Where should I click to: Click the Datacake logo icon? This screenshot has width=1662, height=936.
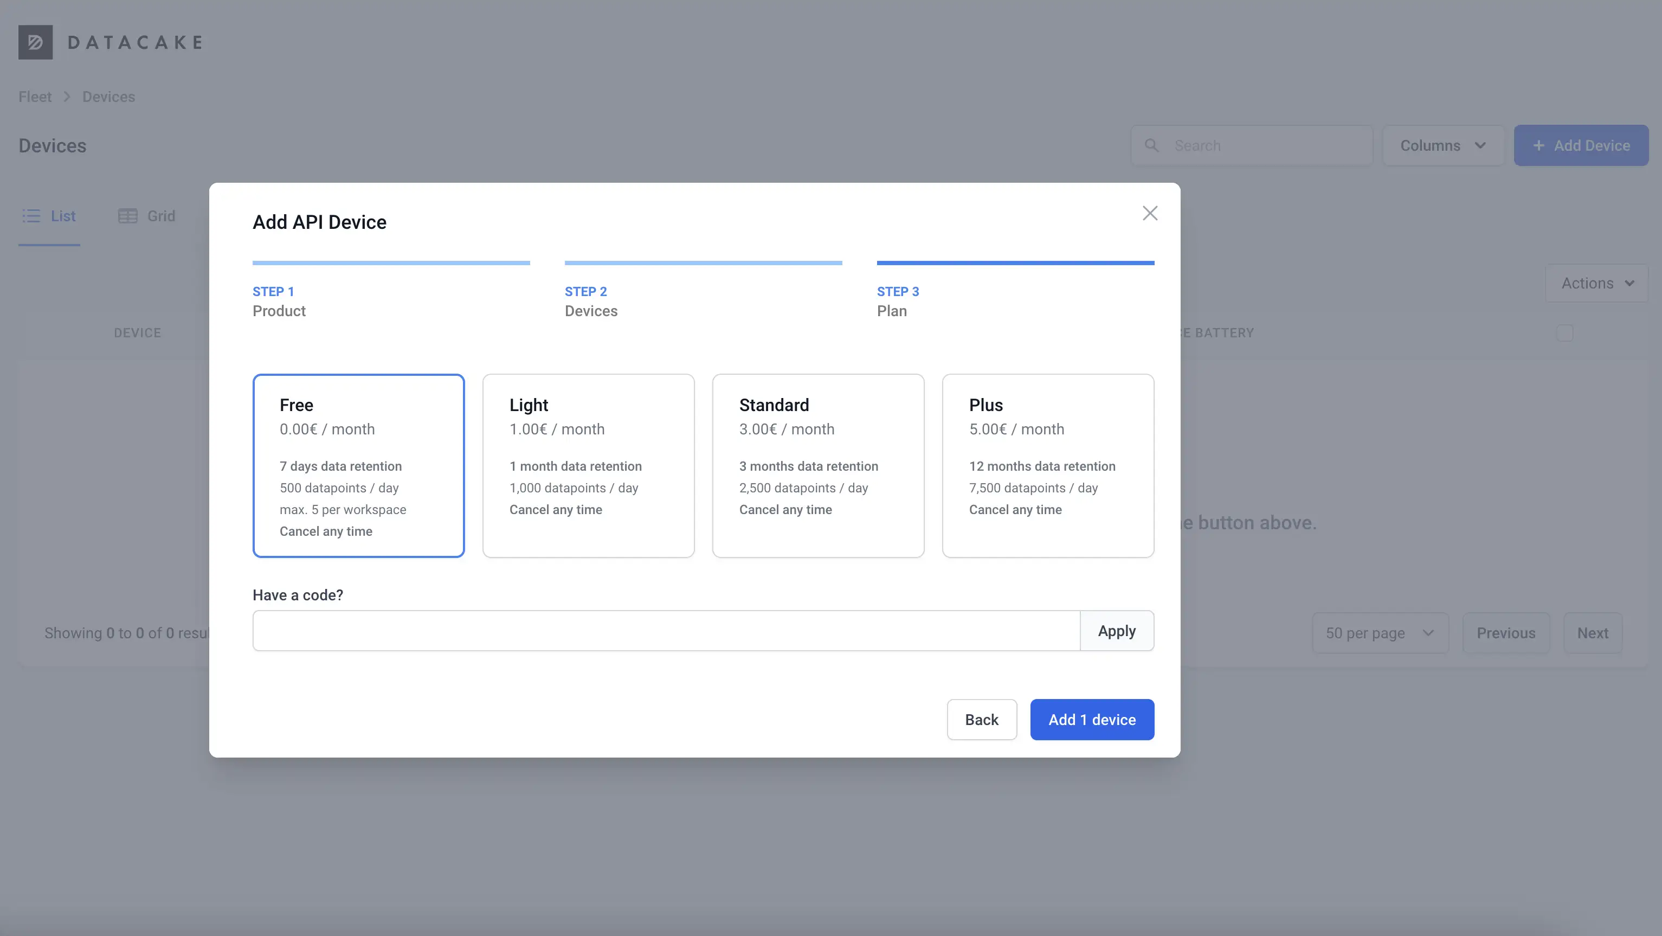point(35,42)
